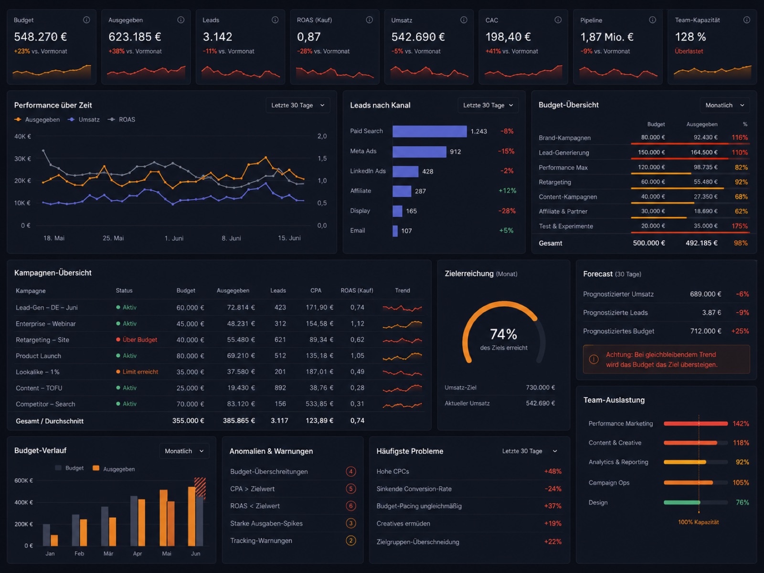Screen dimensions: 764x573
Task: Toggle the Ausgegeben series in Budget-Verlauf legend
Action: [x=114, y=469]
